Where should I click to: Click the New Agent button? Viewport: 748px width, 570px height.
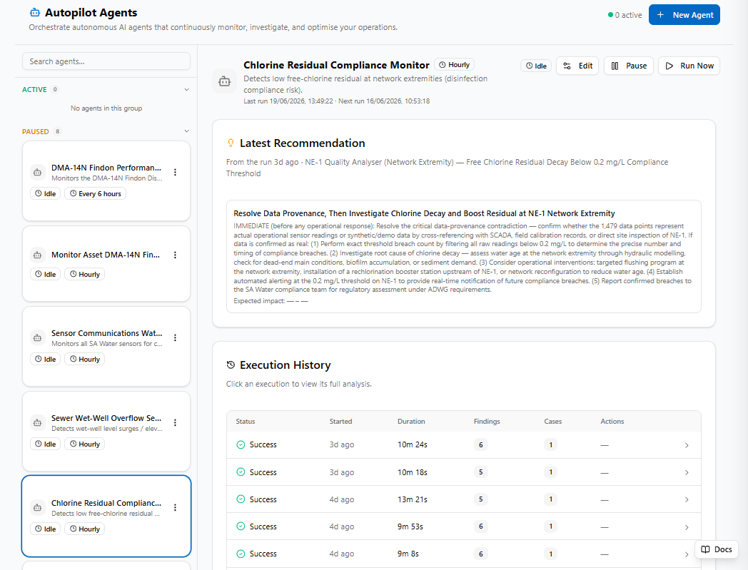pyautogui.click(x=684, y=15)
